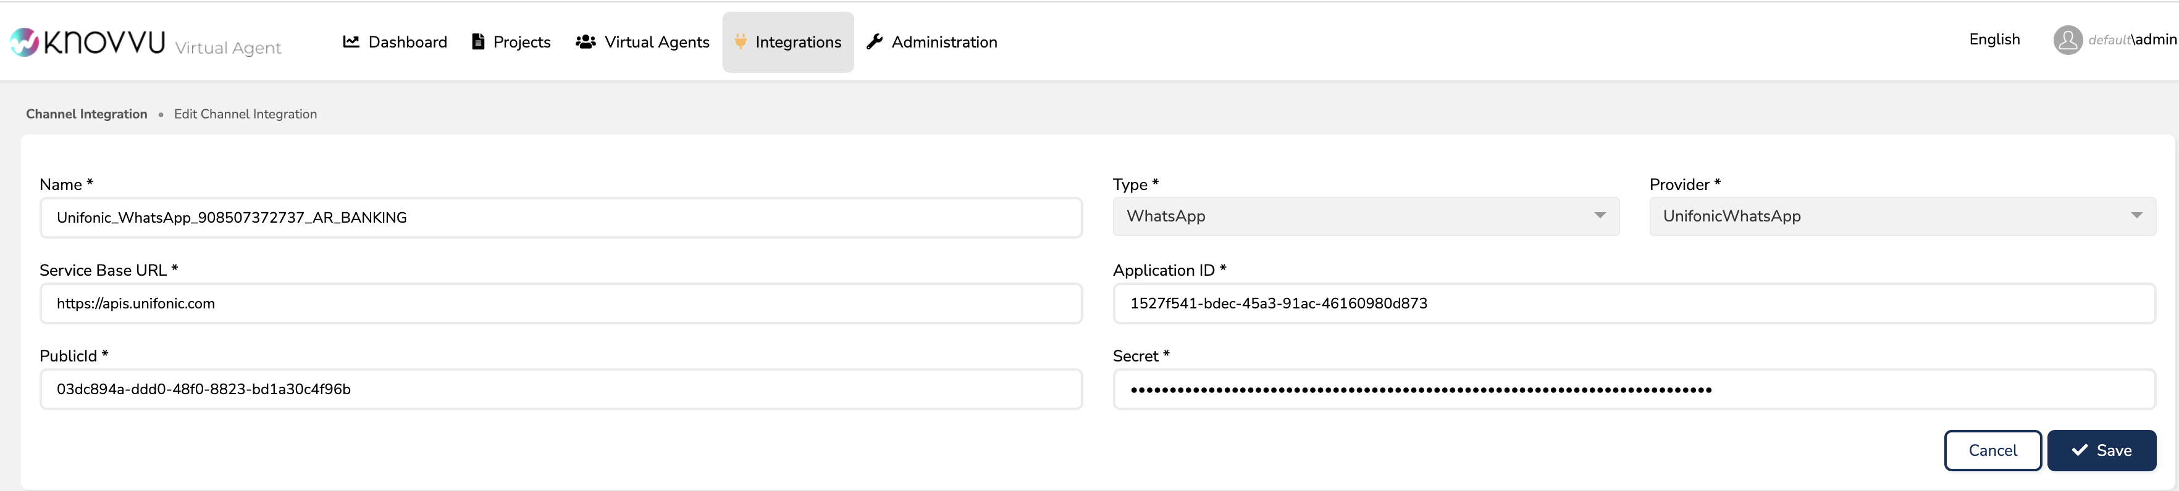The width and height of the screenshot is (2179, 491).
Task: Click the Knovvu logo icon
Action: tap(25, 41)
